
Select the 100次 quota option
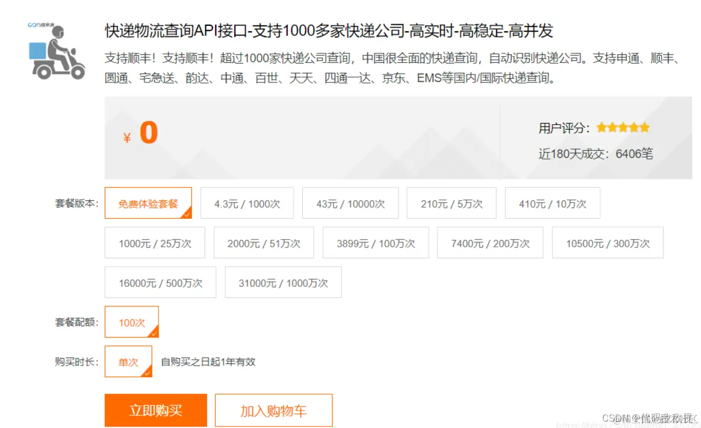pyautogui.click(x=132, y=322)
